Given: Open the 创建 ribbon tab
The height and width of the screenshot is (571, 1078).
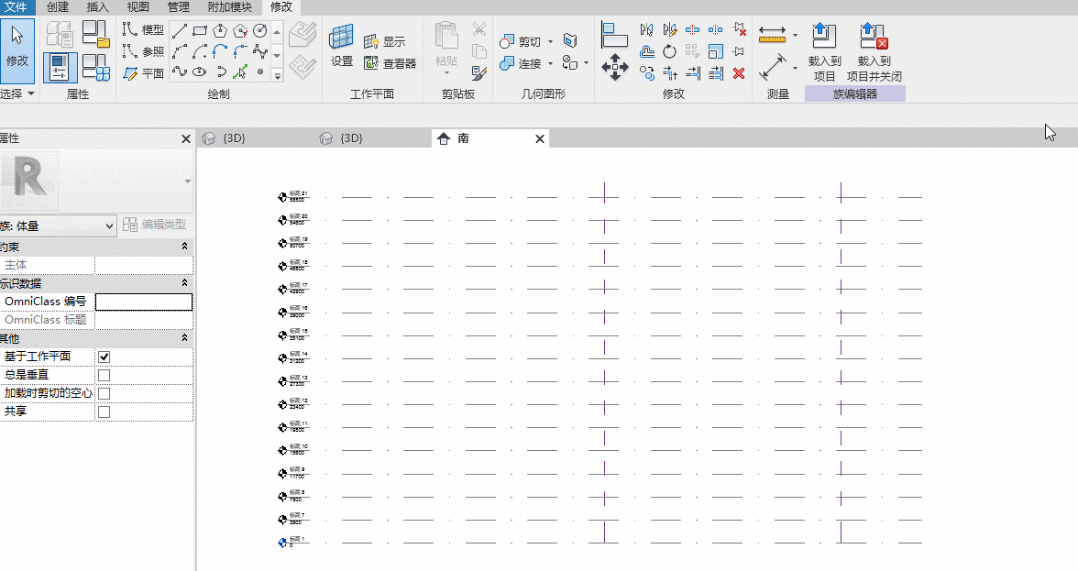Looking at the screenshot, I should (58, 6).
